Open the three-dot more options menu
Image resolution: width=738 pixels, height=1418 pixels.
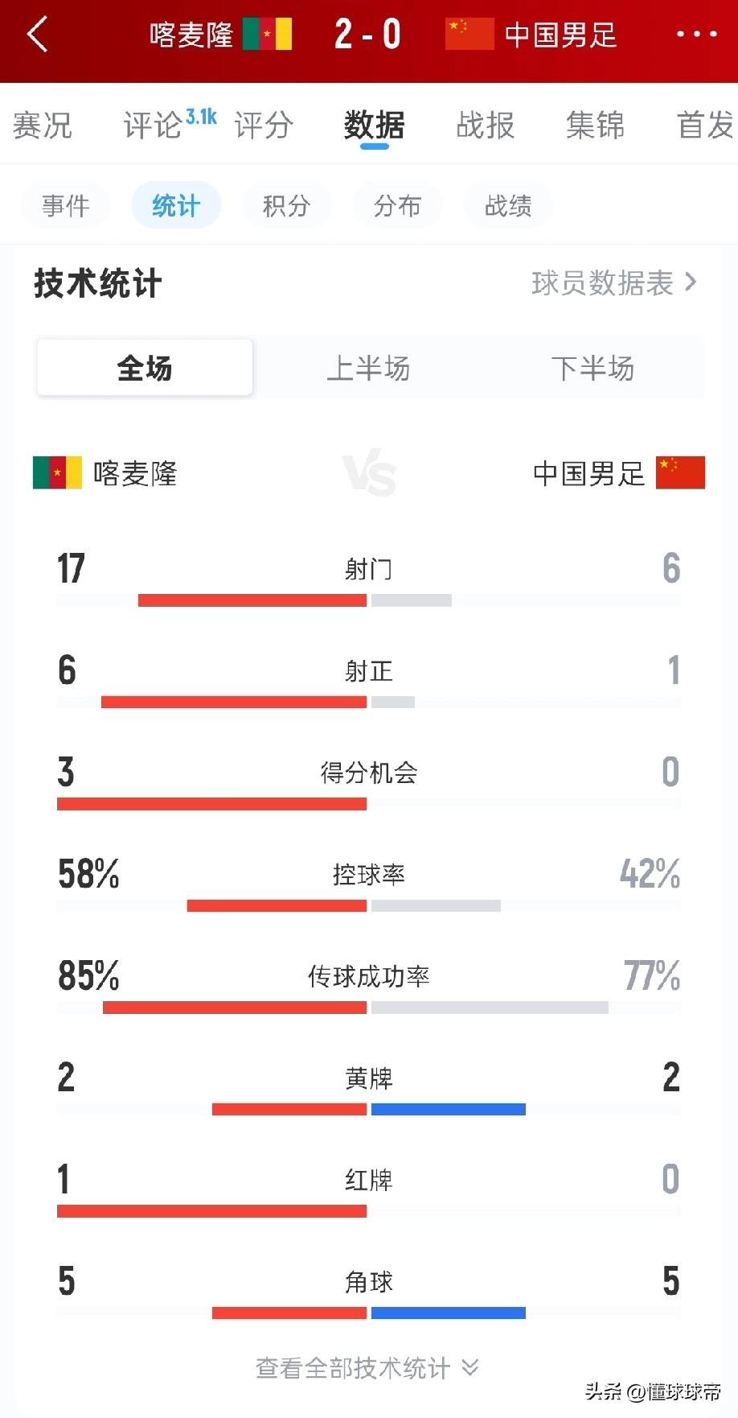(696, 35)
